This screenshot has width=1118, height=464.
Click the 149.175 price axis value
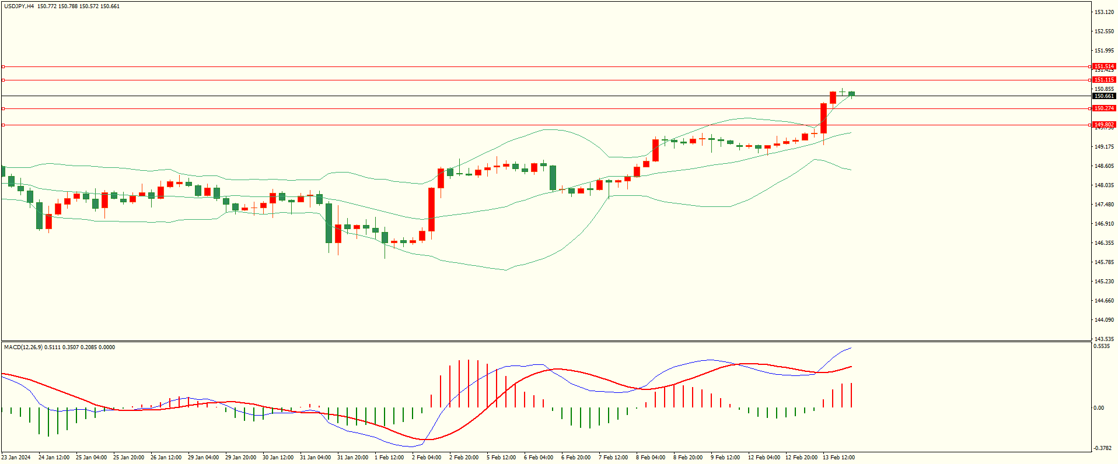1104,147
